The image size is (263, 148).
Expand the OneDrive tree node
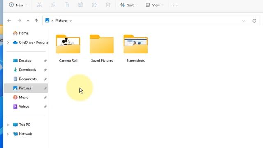tap(8, 42)
